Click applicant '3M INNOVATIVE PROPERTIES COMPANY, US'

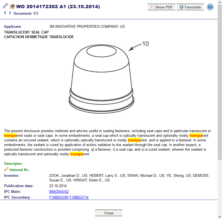[x=87, y=26]
